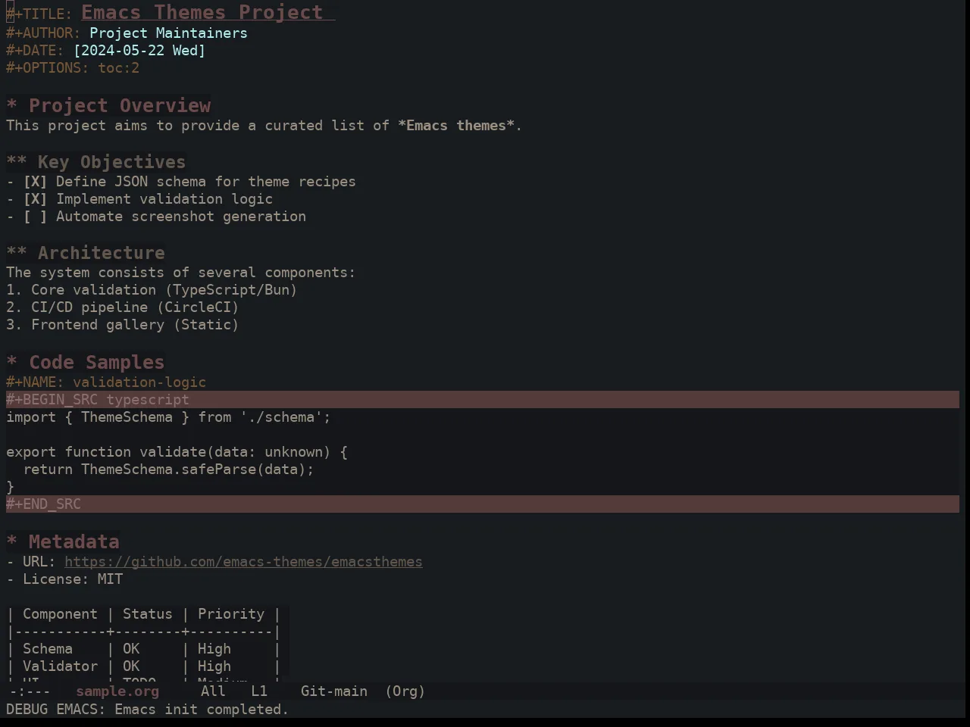Click the sample.org buffer name in mode line
The width and height of the screenshot is (970, 727).
point(117,691)
